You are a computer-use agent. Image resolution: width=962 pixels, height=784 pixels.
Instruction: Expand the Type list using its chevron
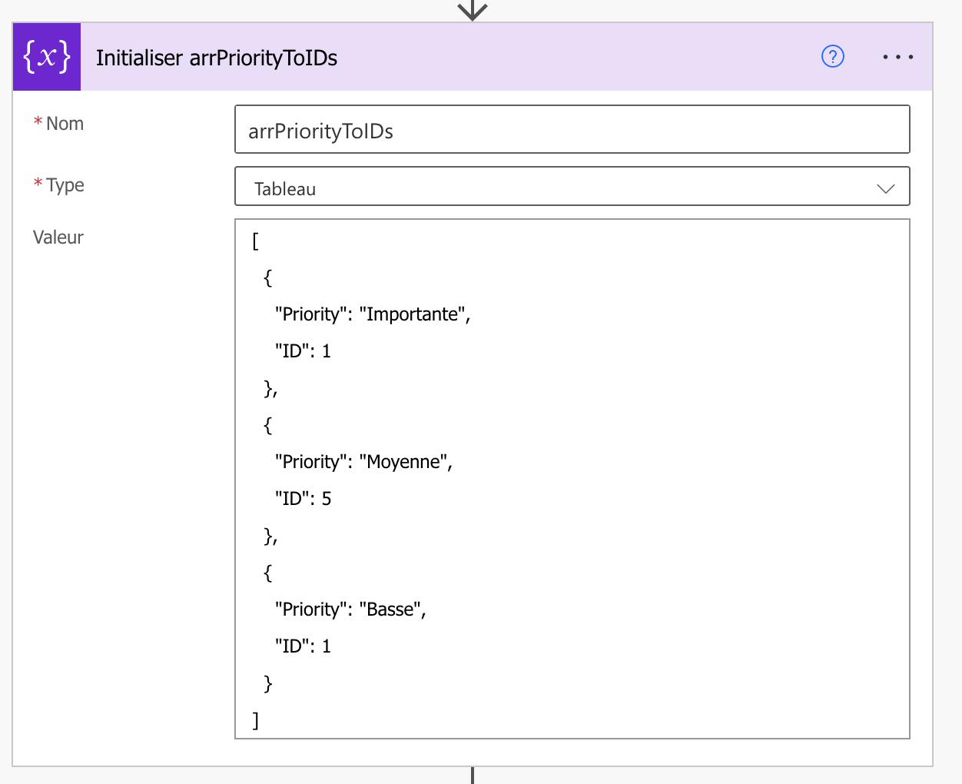click(x=885, y=188)
